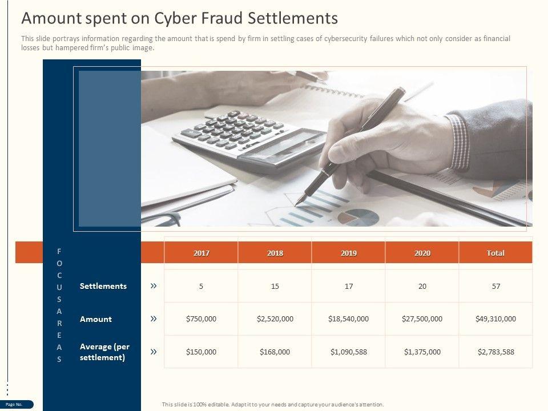Click the Amount row label
548x411 pixels.
click(96, 319)
